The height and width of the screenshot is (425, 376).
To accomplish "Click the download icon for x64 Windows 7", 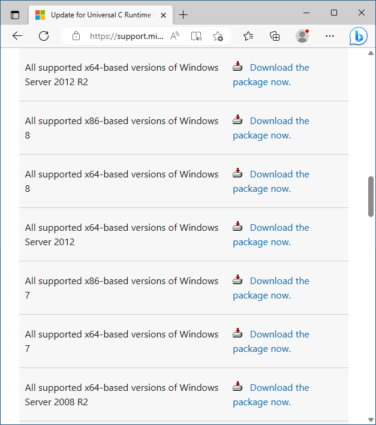I will (237, 333).
